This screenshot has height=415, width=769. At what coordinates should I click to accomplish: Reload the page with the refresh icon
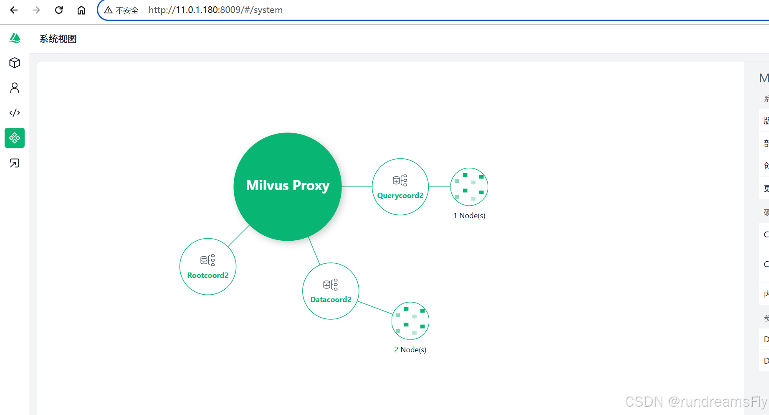(x=59, y=10)
